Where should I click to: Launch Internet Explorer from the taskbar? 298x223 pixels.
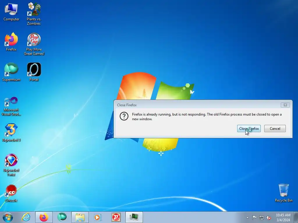pos(26,217)
